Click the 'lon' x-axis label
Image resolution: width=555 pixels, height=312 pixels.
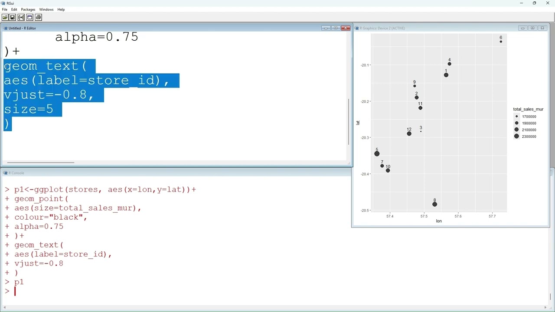click(x=439, y=221)
